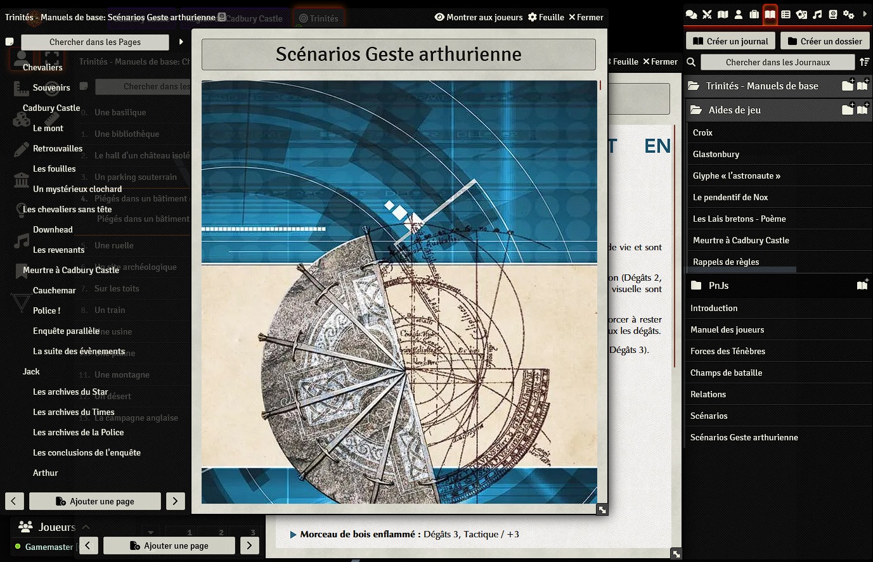
Task: Click the Créer un journal button
Action: tap(730, 41)
